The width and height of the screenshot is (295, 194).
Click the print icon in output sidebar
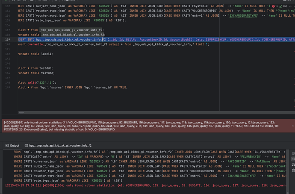tap(293, 165)
